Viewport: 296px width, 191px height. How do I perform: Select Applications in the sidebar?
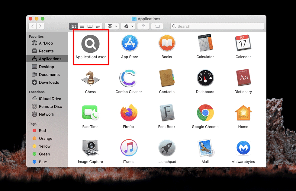coord(47,59)
